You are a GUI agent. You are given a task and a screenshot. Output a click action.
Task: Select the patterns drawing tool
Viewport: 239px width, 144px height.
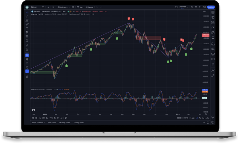coord(27,32)
